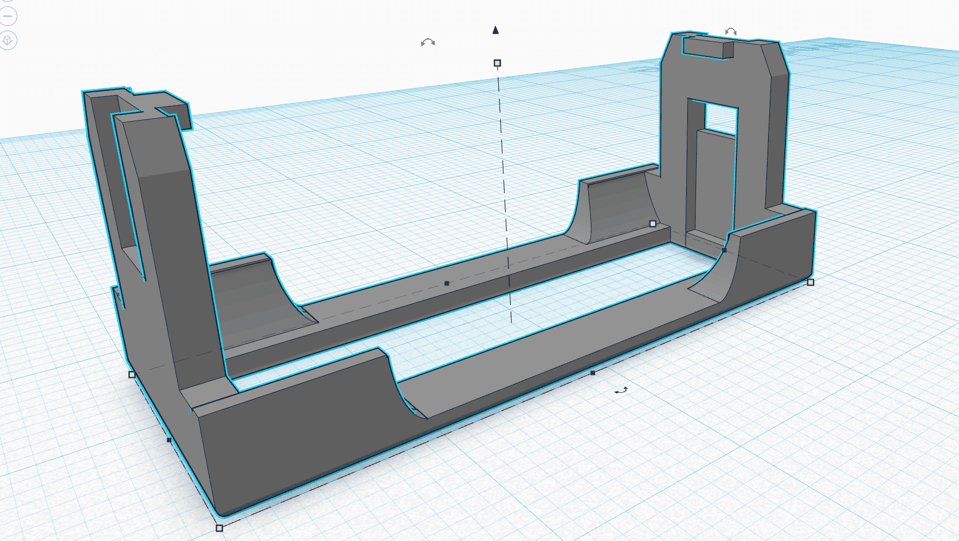
Task: Click the black midpoint handle on front edge
Action: (x=593, y=373)
